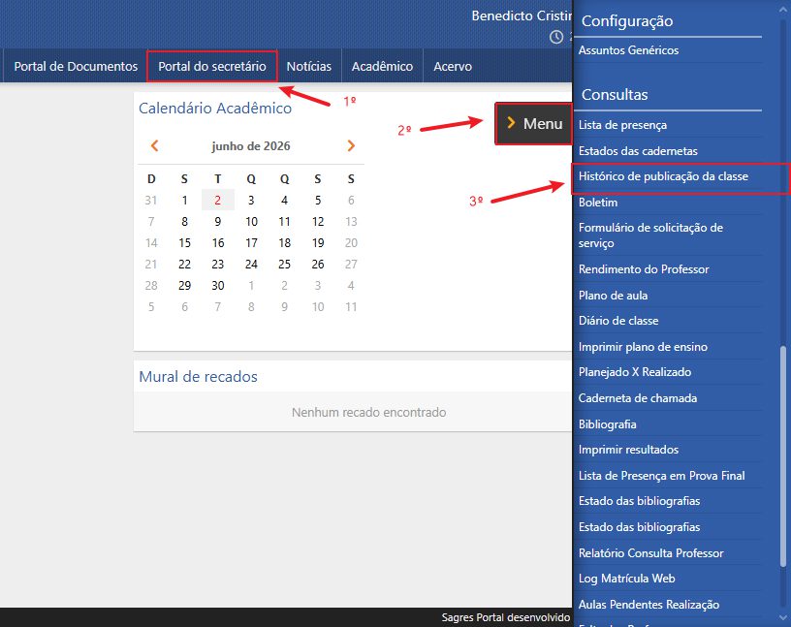Open Caderneta de chamada
Image resolution: width=791 pixels, height=627 pixels.
click(x=638, y=398)
